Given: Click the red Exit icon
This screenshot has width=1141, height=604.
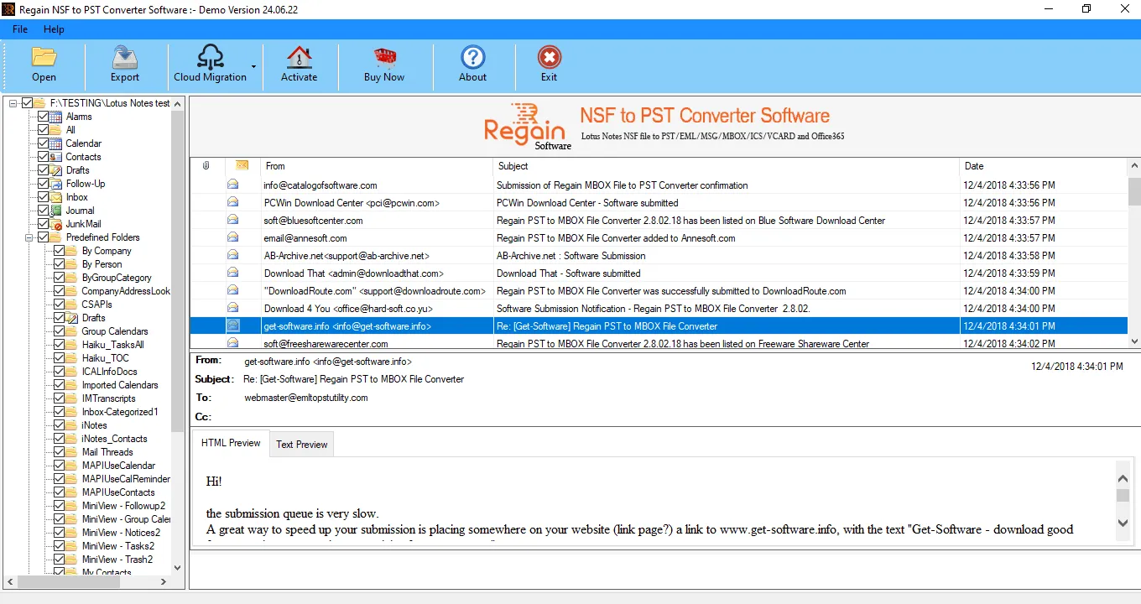Looking at the screenshot, I should point(550,57).
